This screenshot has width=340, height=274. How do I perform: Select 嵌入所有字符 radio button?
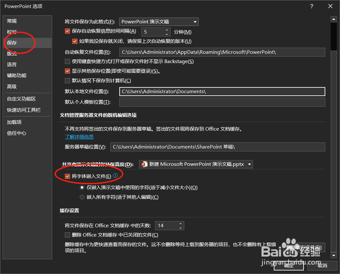click(82, 197)
